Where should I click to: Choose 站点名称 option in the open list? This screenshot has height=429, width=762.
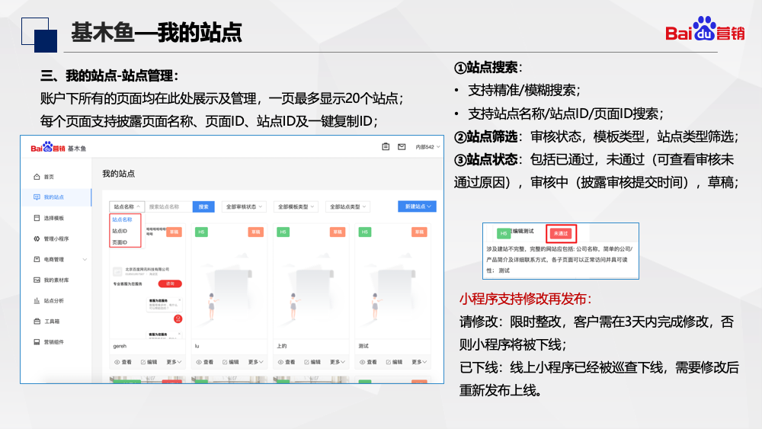(x=122, y=219)
